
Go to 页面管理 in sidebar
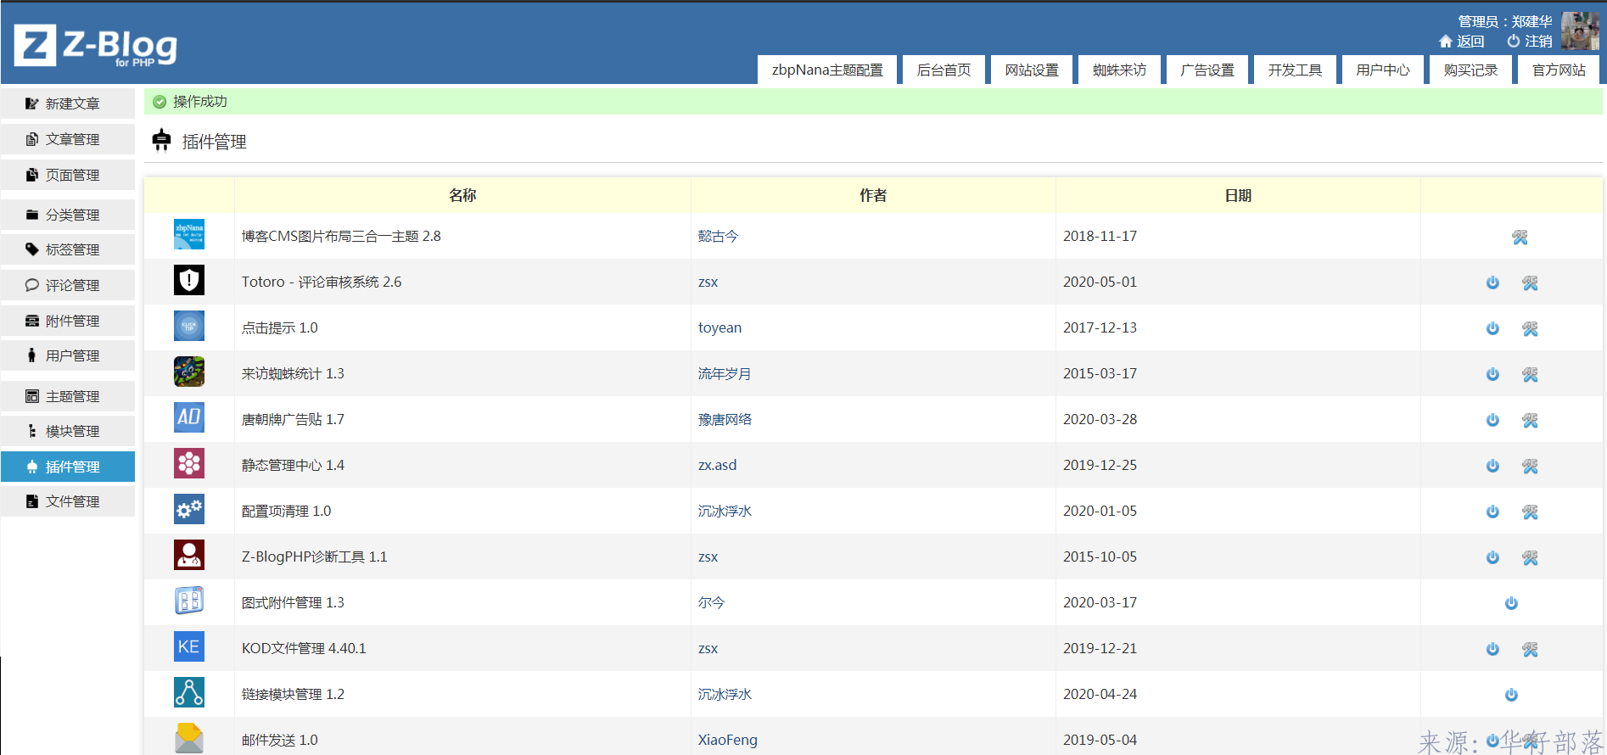pyautogui.click(x=68, y=175)
